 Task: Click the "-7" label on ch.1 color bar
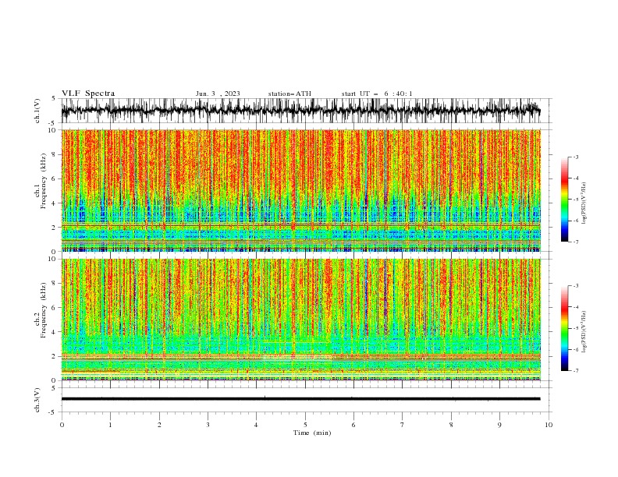tap(576, 242)
